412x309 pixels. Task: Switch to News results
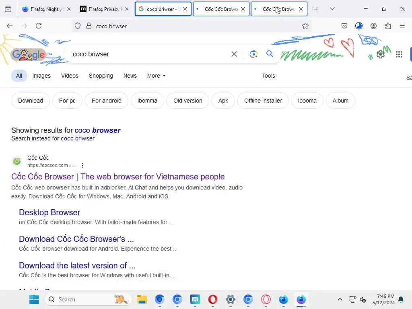tap(130, 76)
